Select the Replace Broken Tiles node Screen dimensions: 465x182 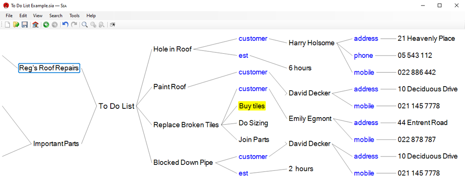point(186,125)
